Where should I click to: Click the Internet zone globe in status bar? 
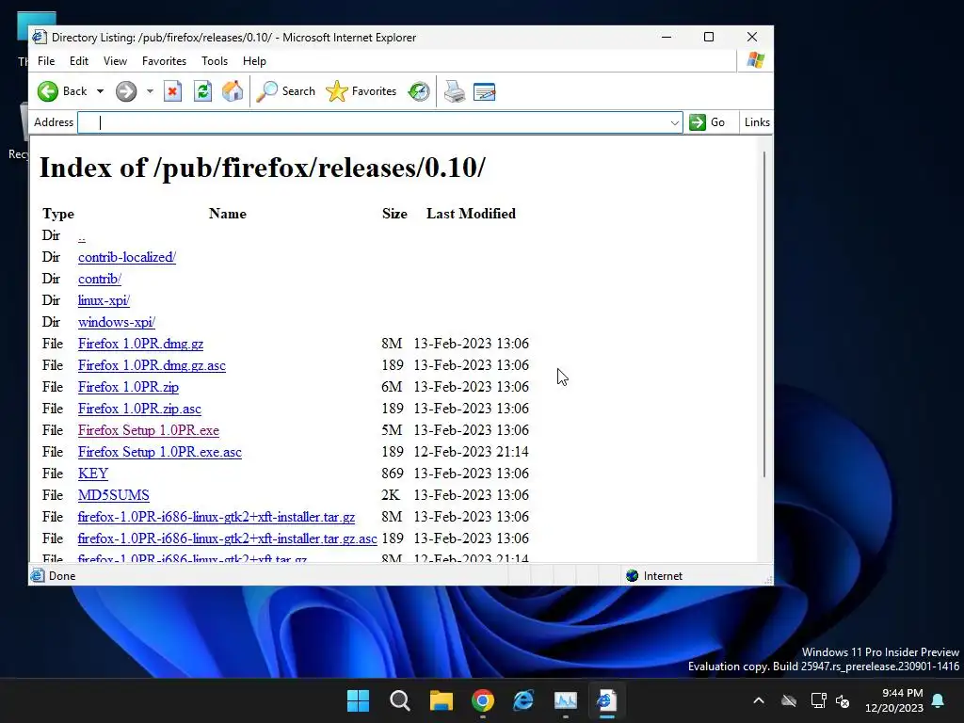point(632,576)
